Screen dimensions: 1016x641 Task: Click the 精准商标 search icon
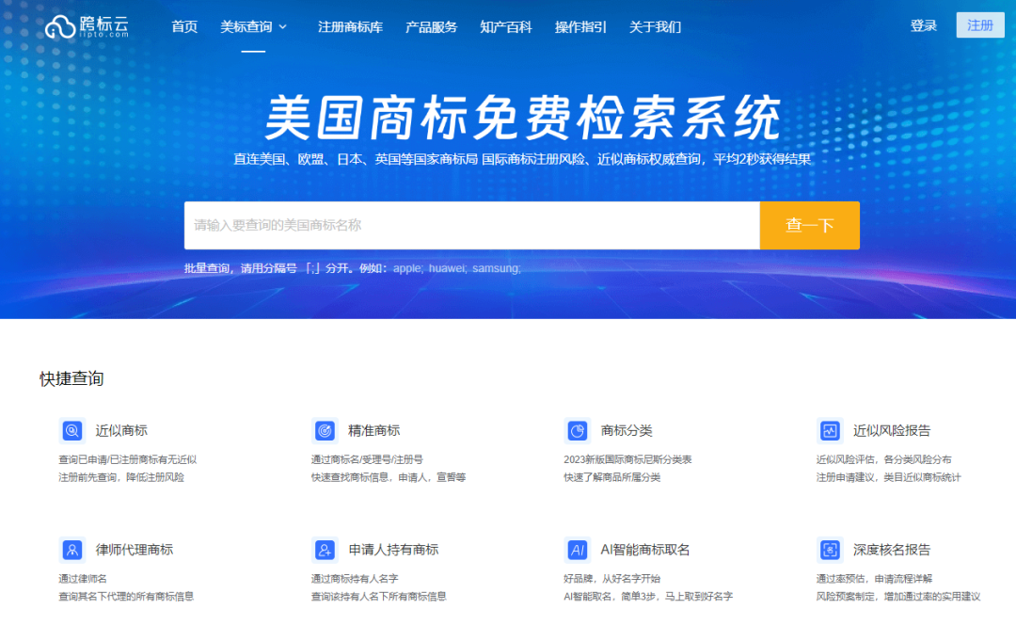[x=325, y=430]
